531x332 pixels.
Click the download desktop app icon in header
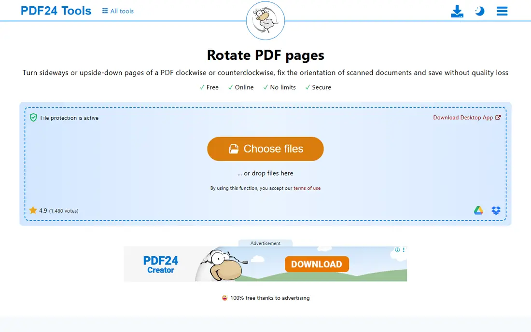457,11
